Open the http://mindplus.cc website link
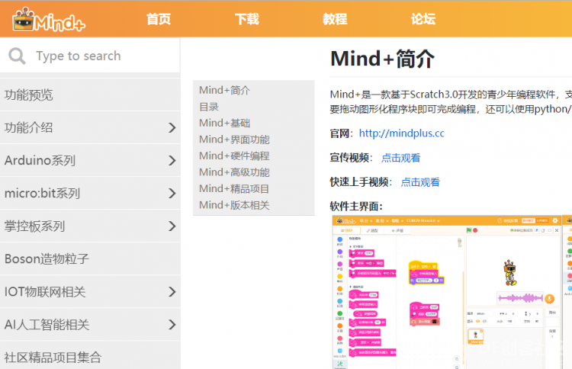Image resolution: width=572 pixels, height=369 pixels. point(402,133)
